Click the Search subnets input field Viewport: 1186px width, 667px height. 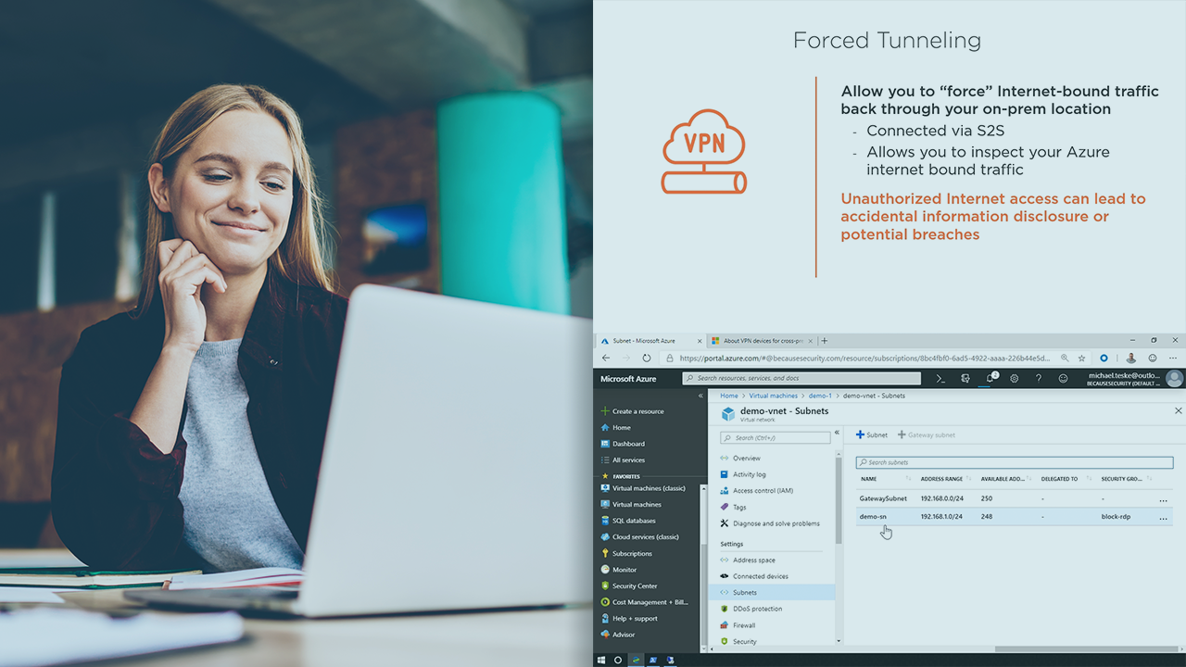(1014, 462)
